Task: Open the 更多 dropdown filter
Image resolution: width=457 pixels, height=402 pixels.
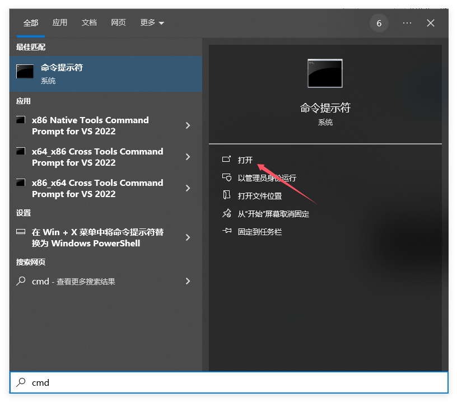Action: (x=152, y=23)
